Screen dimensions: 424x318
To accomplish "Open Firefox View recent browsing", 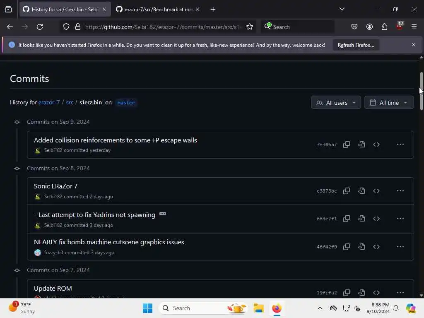I will (x=8, y=10).
